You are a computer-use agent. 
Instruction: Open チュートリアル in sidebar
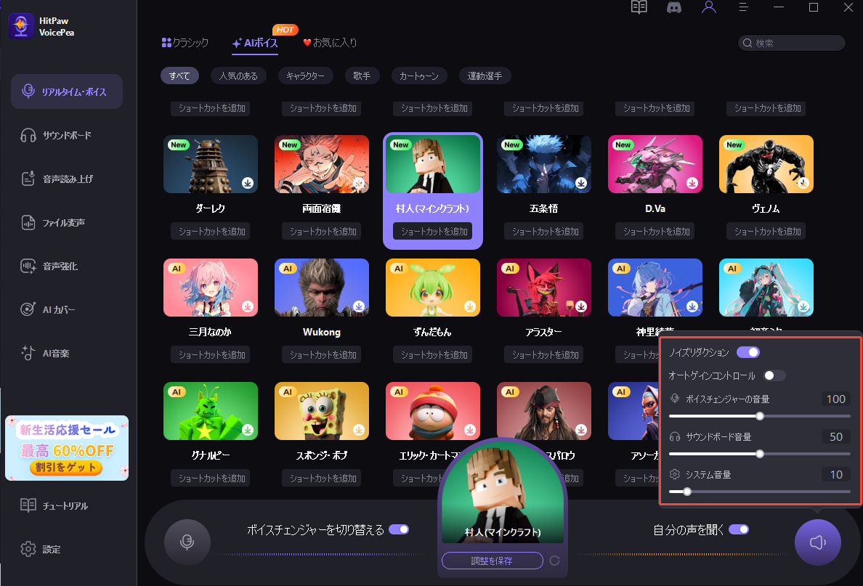point(67,505)
